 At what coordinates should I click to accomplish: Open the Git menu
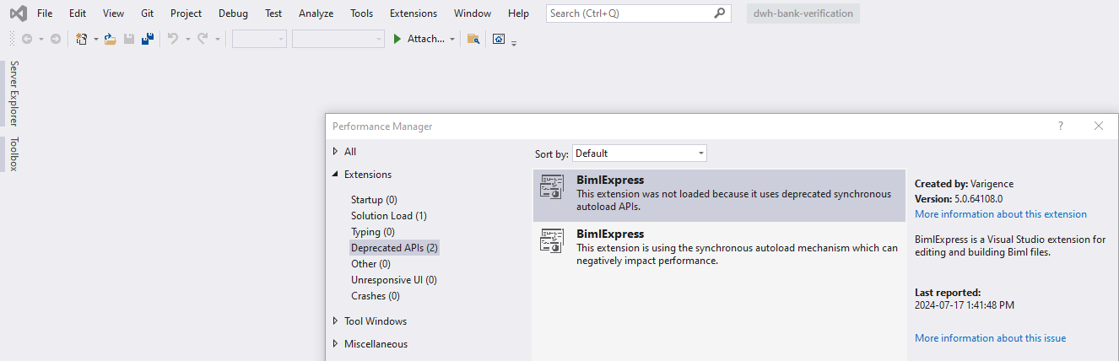tap(145, 13)
